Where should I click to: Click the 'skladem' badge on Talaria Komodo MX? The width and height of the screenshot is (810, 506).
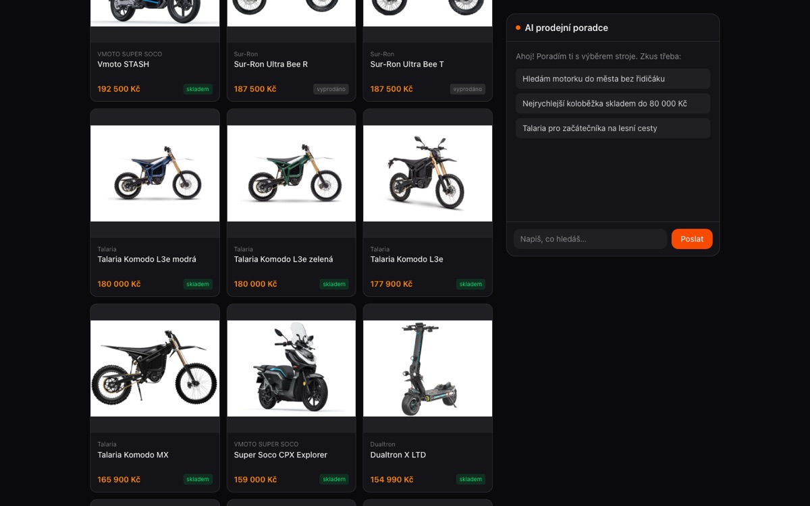tap(198, 480)
